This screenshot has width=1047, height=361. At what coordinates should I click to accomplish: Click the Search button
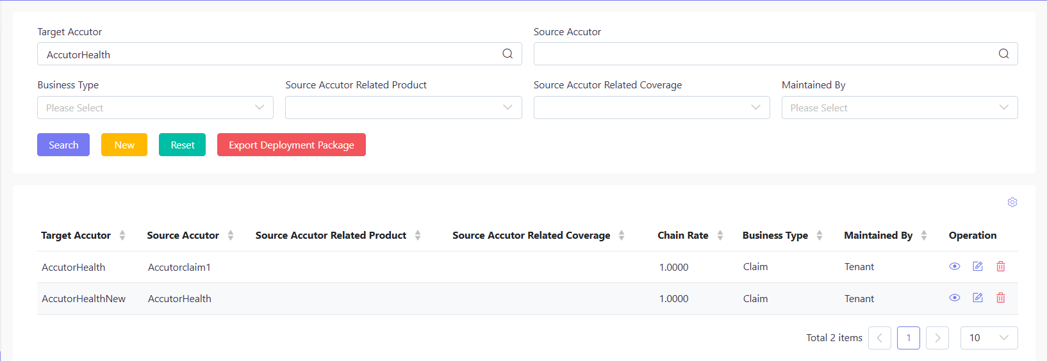[63, 145]
